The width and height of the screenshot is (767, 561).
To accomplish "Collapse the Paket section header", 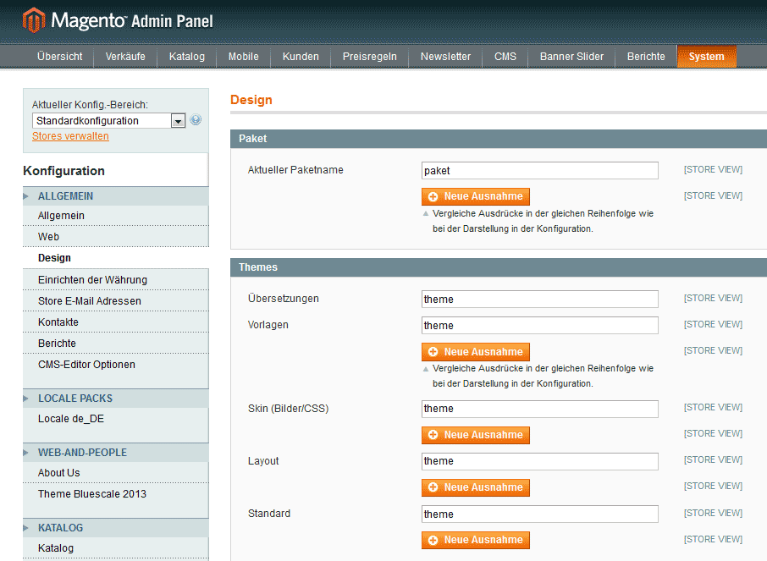I will click(498, 138).
